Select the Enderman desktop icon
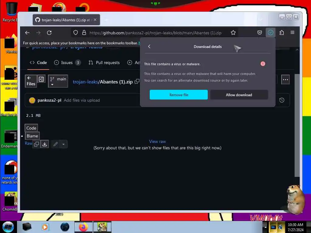Screen dimensions: 311x233 tap(9, 139)
